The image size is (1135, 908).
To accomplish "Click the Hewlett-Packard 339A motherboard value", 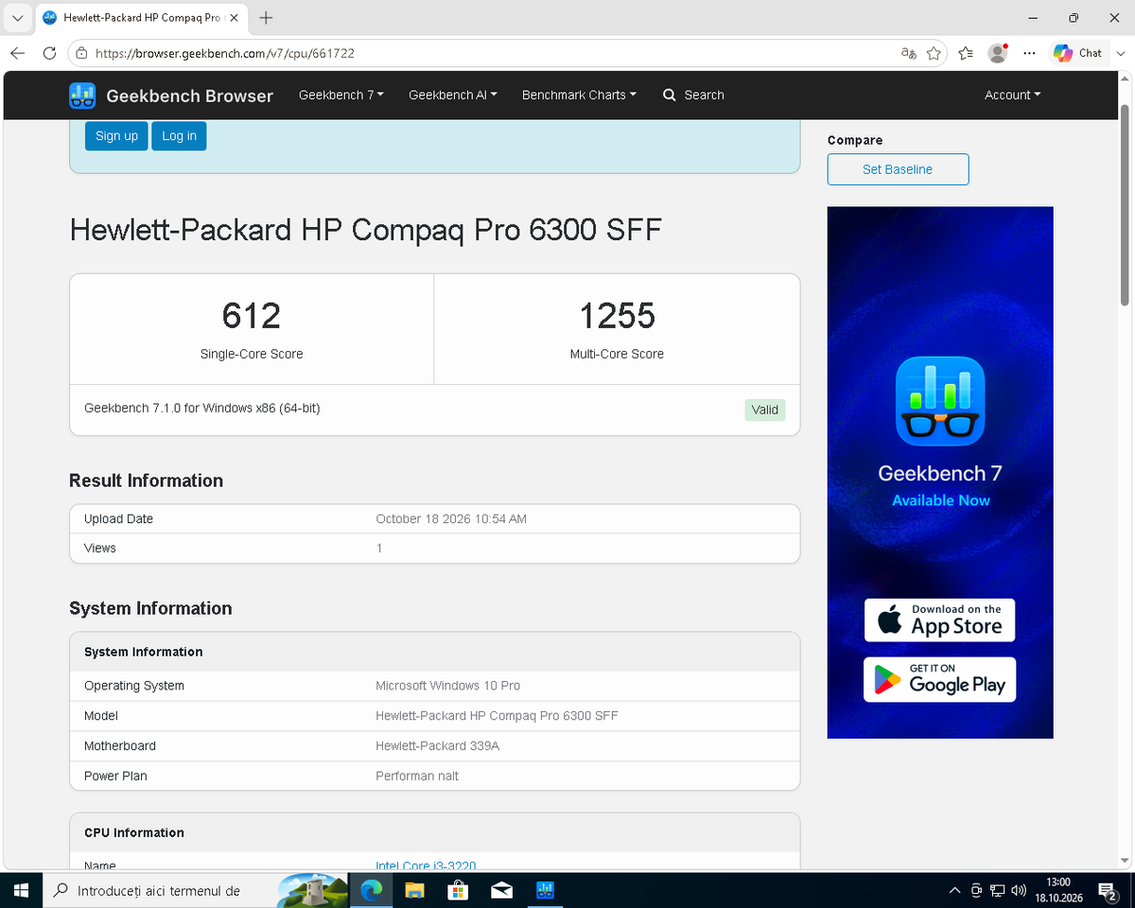I will (437, 745).
